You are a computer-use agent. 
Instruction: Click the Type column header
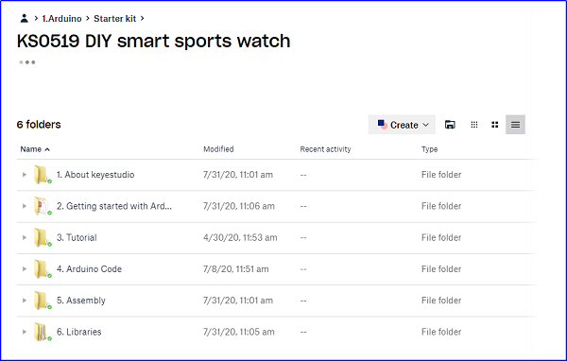(x=429, y=149)
